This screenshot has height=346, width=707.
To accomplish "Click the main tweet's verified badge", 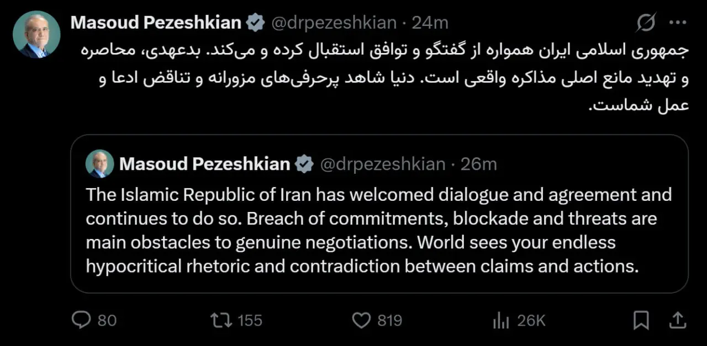I will click(255, 23).
